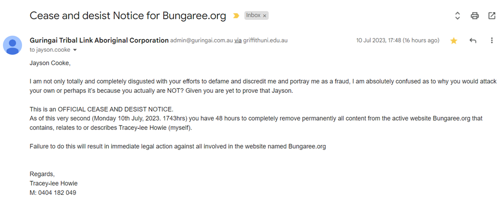The height and width of the screenshot is (211, 500).
Task: Click the Inbox label chip
Action: coord(253,16)
